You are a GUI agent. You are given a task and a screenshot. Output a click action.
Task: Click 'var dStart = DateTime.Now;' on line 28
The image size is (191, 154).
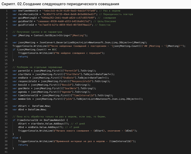tap(32, 106)
